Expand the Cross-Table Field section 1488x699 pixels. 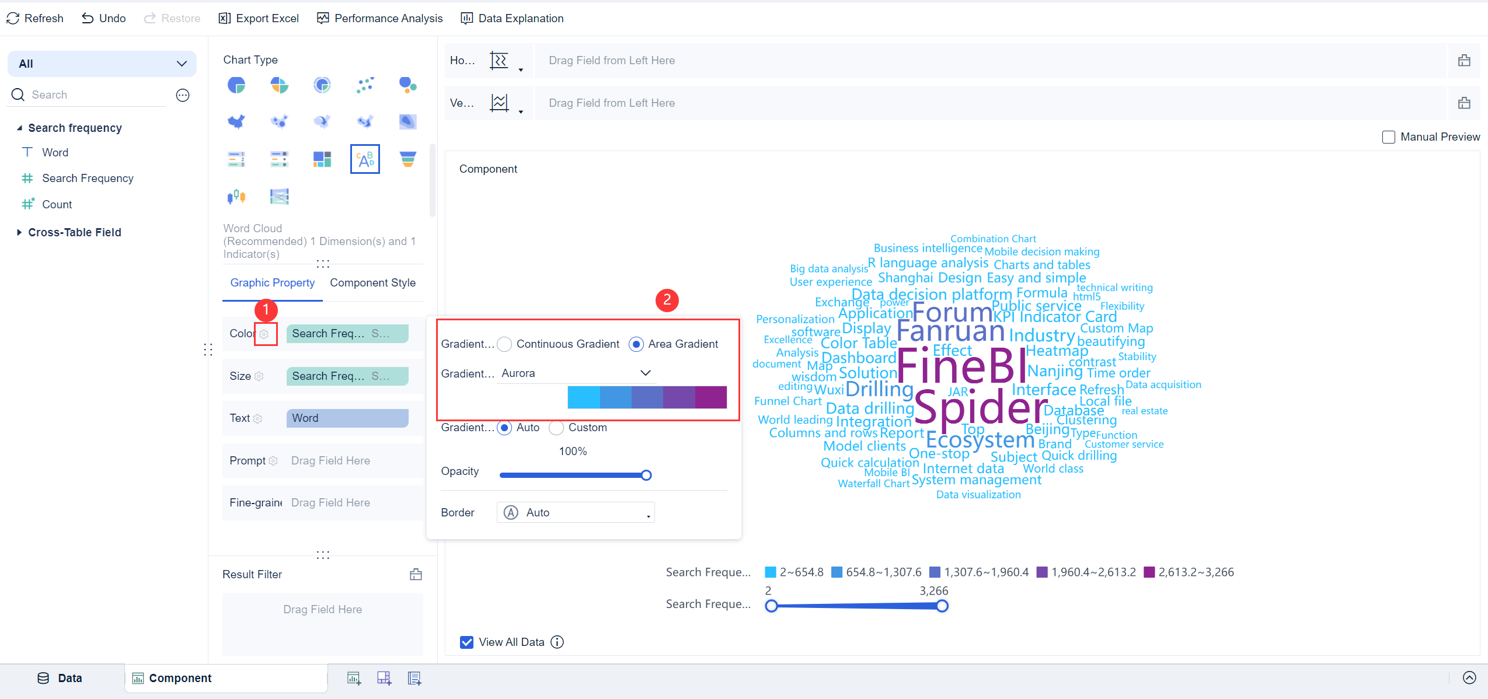(19, 232)
